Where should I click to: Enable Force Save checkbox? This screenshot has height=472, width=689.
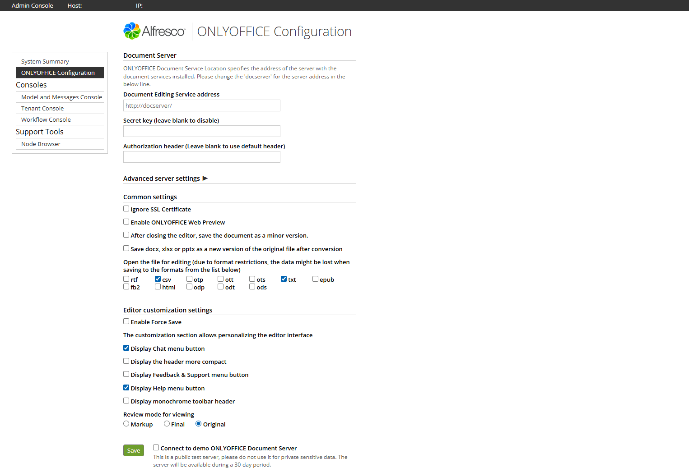[126, 321]
